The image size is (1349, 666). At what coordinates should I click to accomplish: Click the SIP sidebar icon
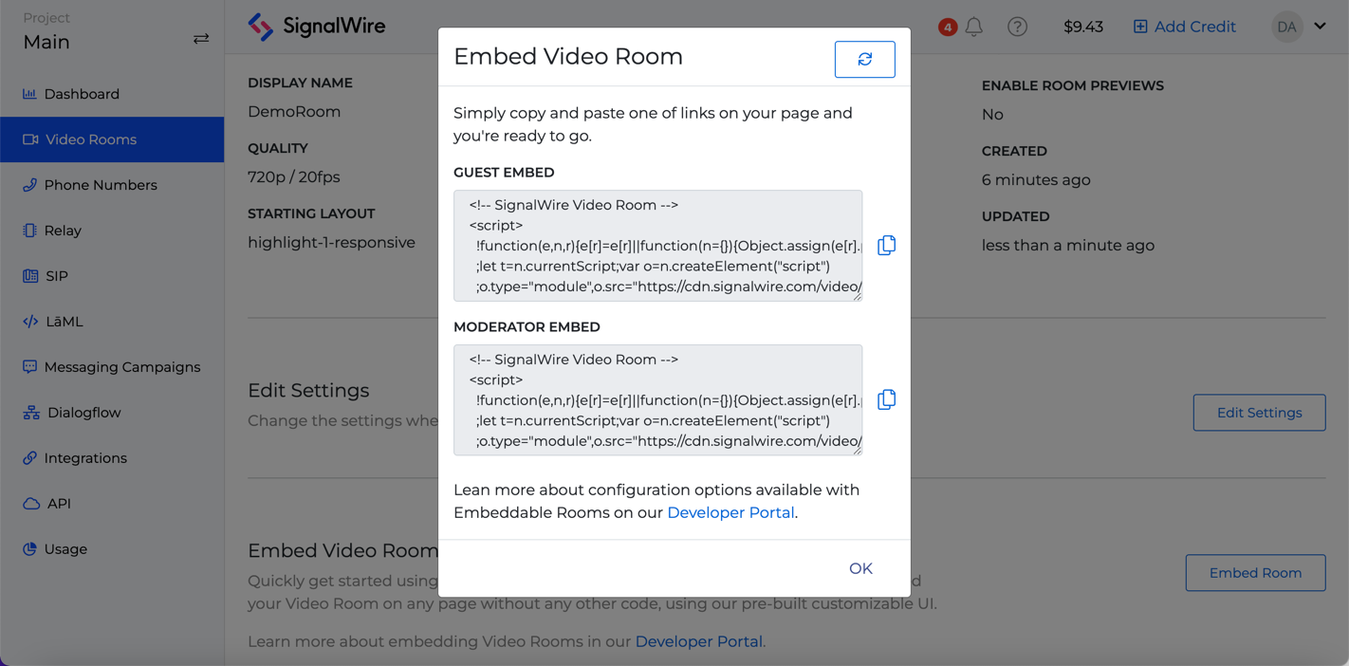[30, 276]
